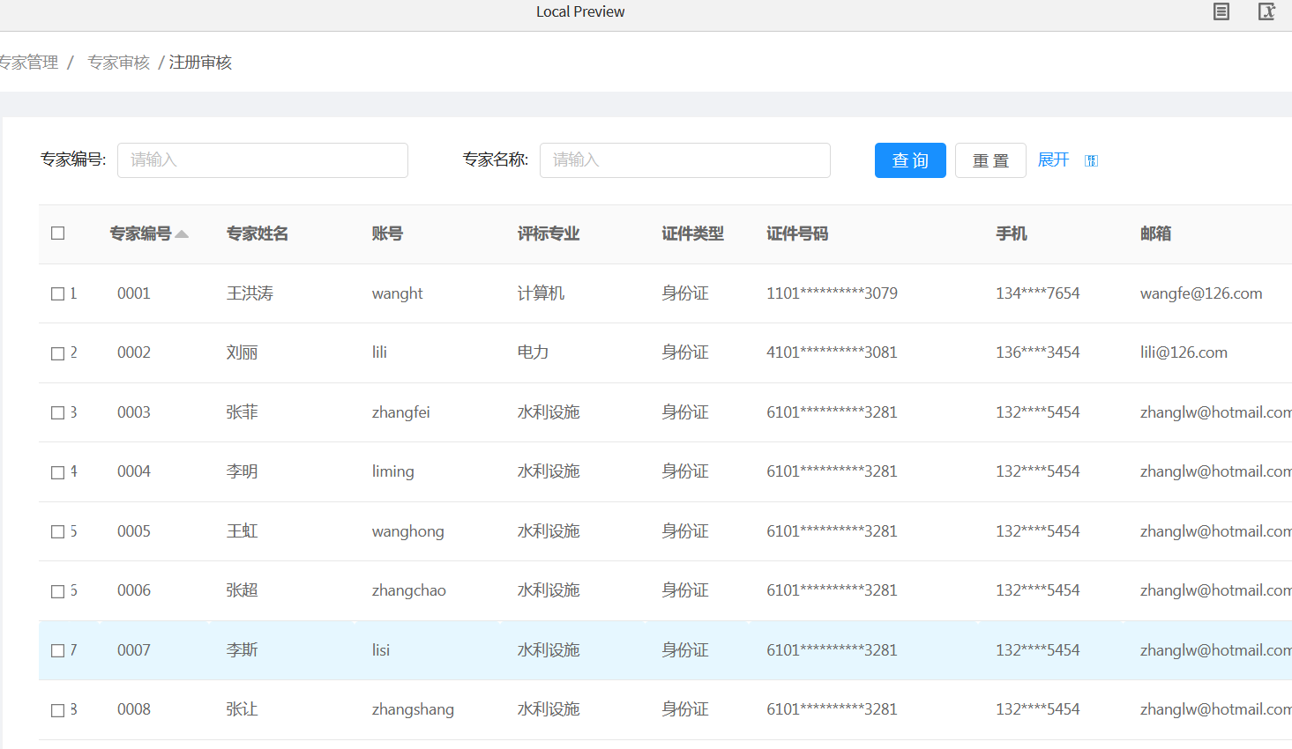1292x749 pixels.
Task: Click the 邮箱 column header
Action: 1155,234
